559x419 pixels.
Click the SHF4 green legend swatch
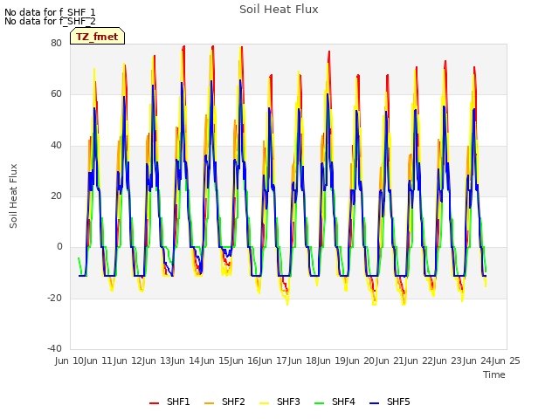click(319, 403)
